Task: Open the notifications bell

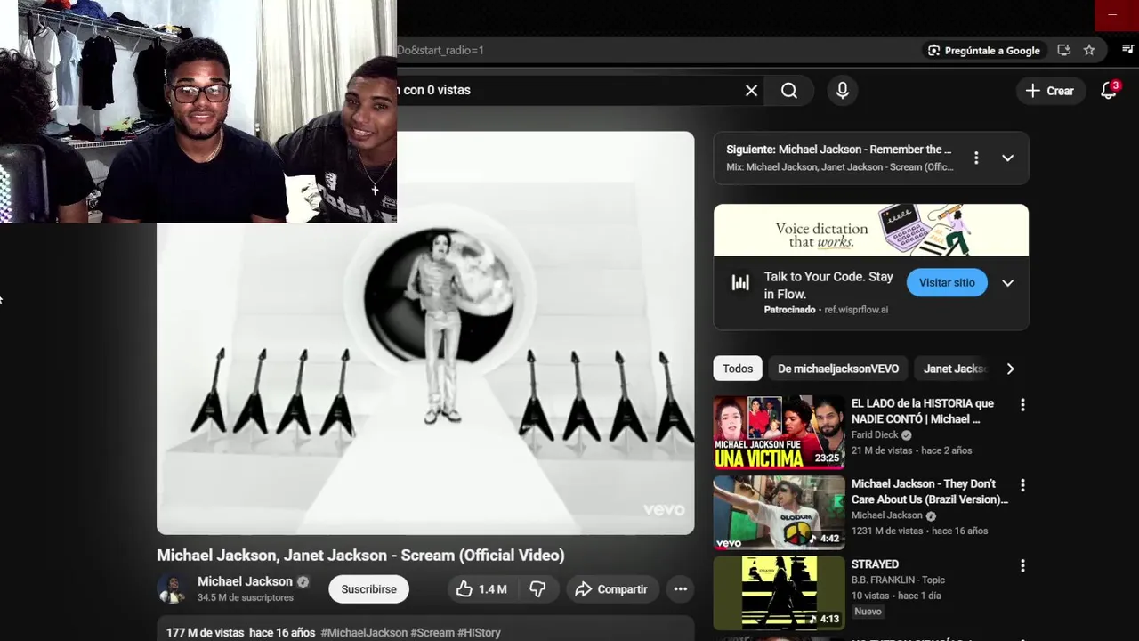Action: pos(1109,90)
